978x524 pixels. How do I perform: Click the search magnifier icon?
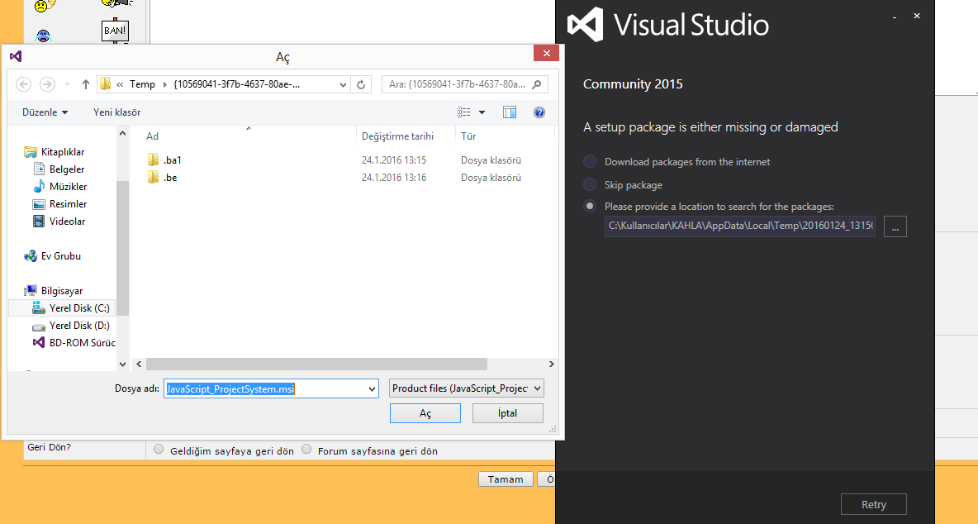[537, 84]
